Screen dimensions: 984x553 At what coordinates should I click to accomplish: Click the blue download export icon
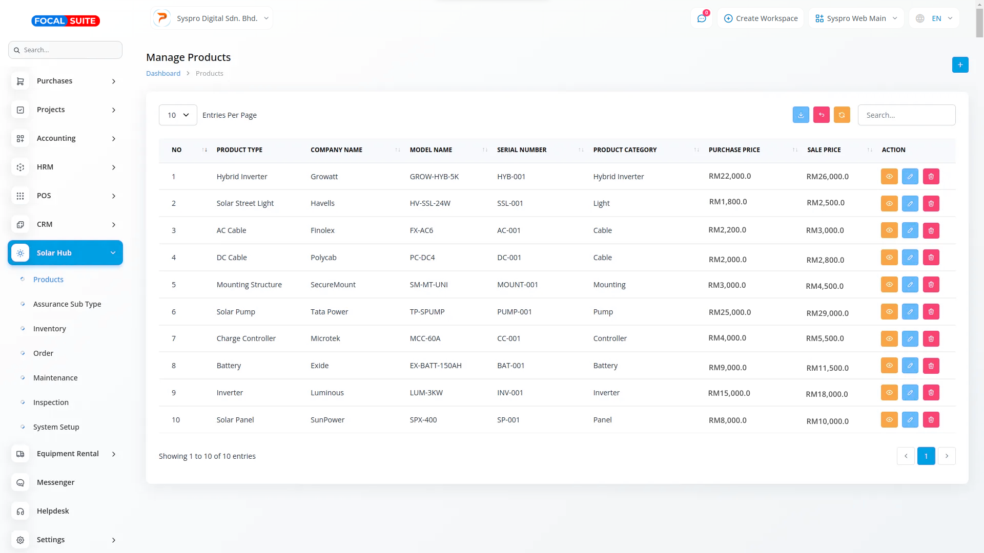(801, 115)
